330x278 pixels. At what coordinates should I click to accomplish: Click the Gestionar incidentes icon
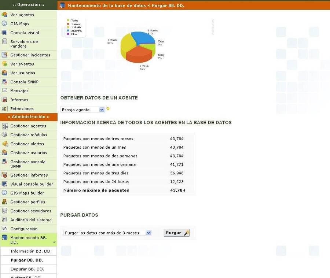pyautogui.click(x=4, y=55)
